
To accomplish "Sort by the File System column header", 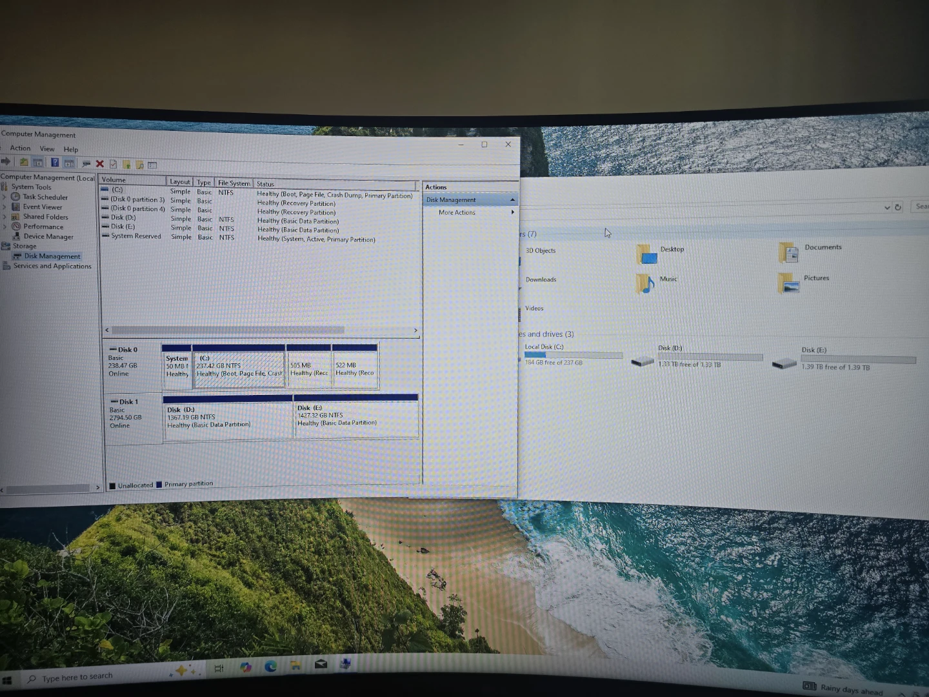I will tap(234, 183).
